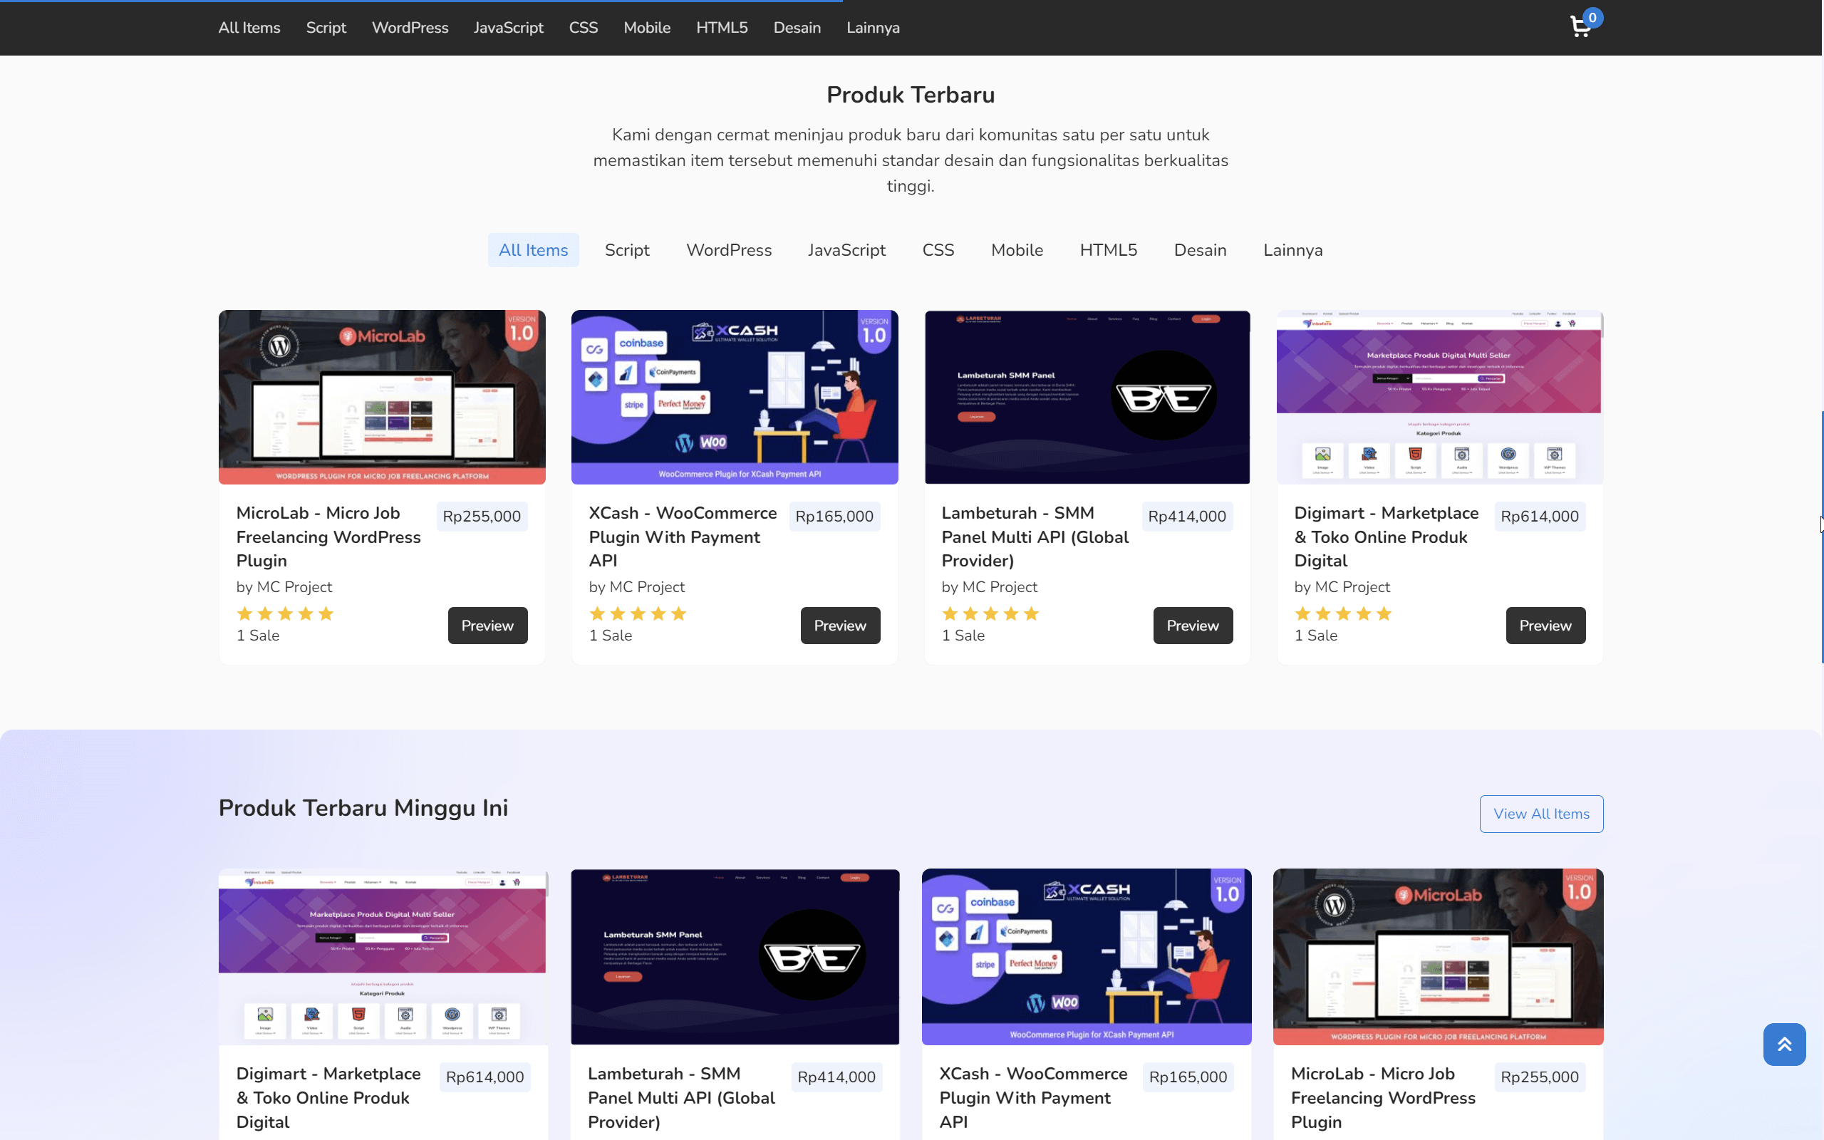Image resolution: width=1824 pixels, height=1140 pixels.
Task: Click MC Project author under Lambeturah card
Action: tap(1000, 586)
